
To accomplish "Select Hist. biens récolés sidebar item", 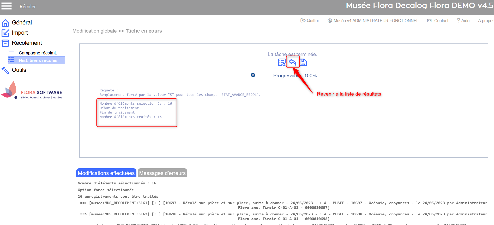I will [x=38, y=60].
